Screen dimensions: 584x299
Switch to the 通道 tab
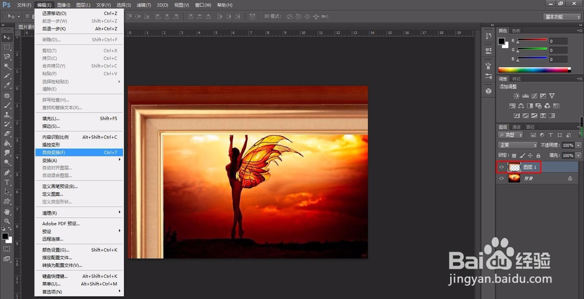[x=516, y=127]
